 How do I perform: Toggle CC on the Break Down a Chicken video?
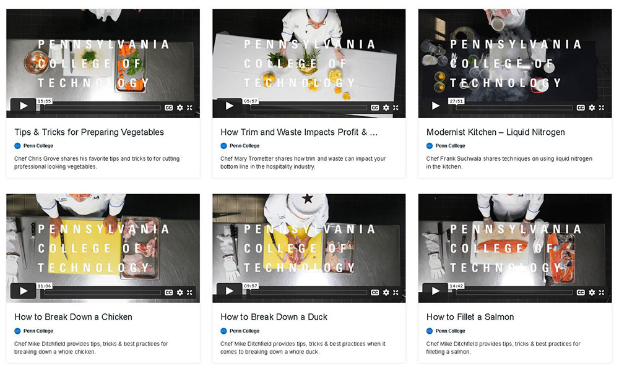click(168, 292)
